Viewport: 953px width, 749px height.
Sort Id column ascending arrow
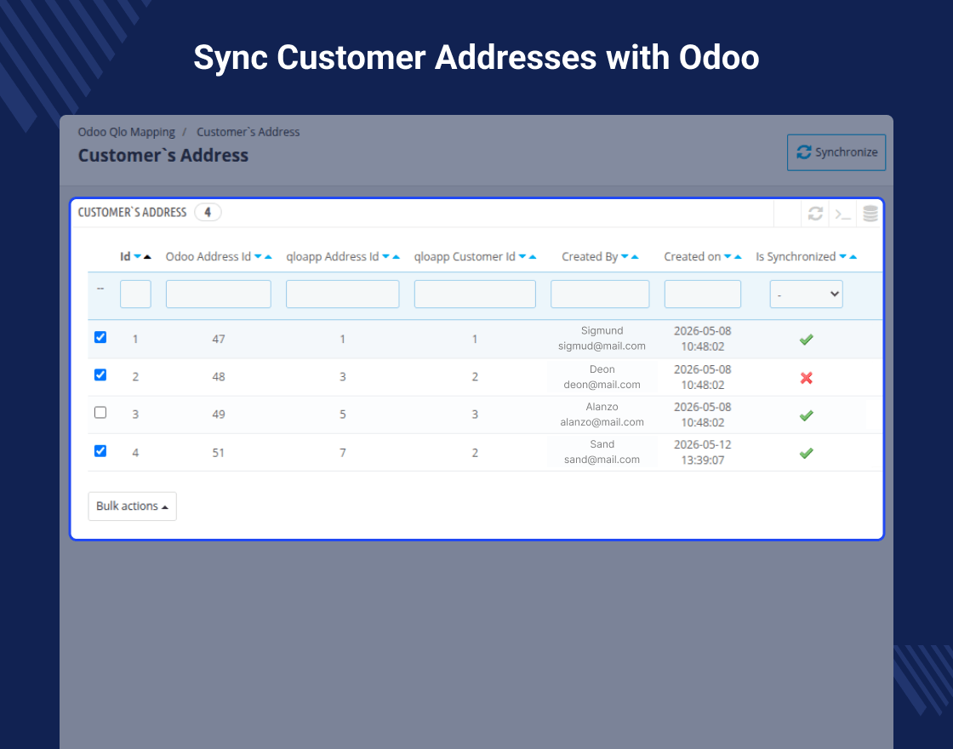click(x=147, y=257)
